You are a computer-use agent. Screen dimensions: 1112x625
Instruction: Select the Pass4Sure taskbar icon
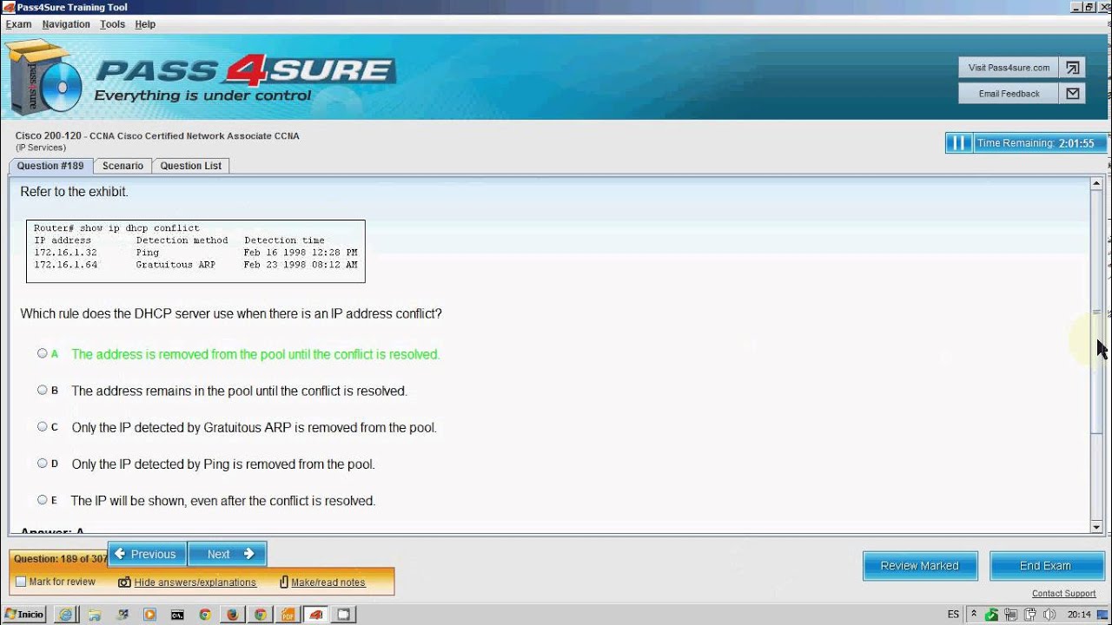316,615
